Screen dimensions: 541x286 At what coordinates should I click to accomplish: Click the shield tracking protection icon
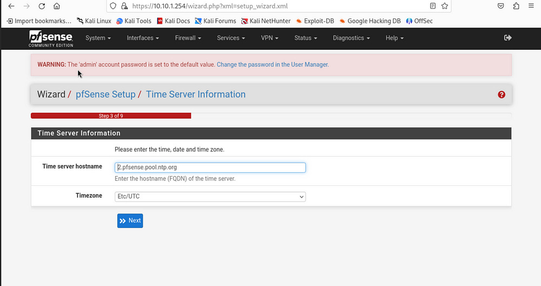click(x=113, y=6)
